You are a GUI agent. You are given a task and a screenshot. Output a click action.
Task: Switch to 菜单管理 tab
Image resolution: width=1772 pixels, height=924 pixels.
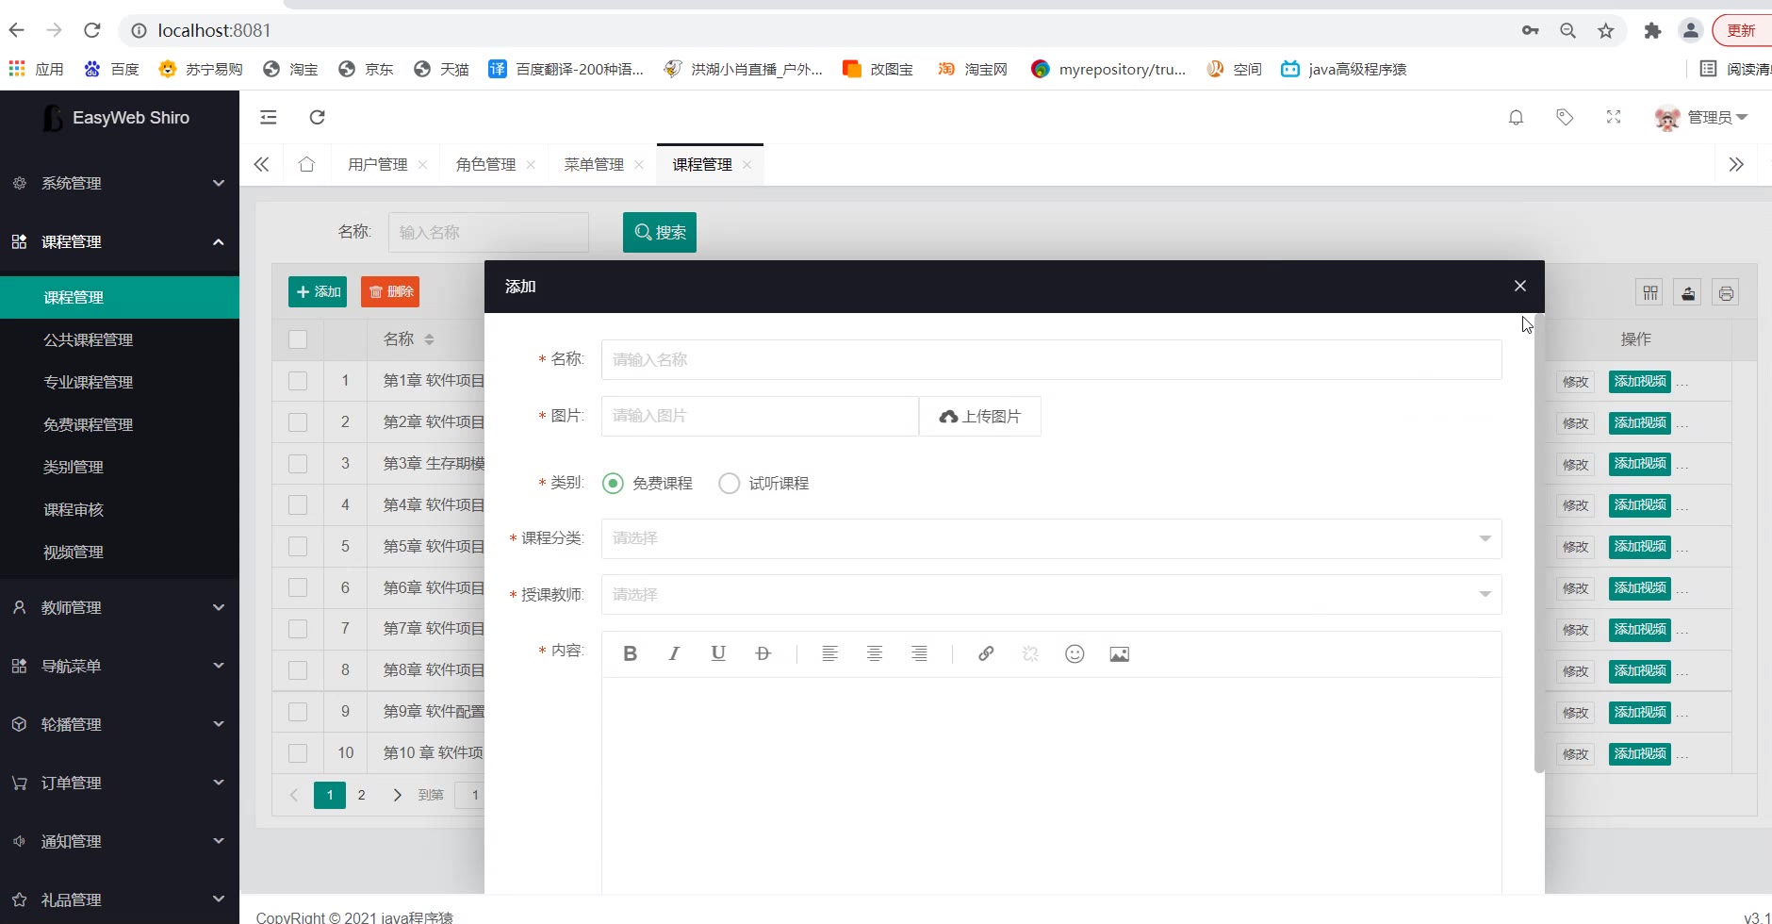click(x=594, y=165)
